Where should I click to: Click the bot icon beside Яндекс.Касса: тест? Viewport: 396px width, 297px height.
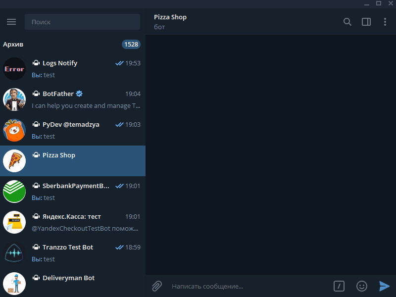36,216
